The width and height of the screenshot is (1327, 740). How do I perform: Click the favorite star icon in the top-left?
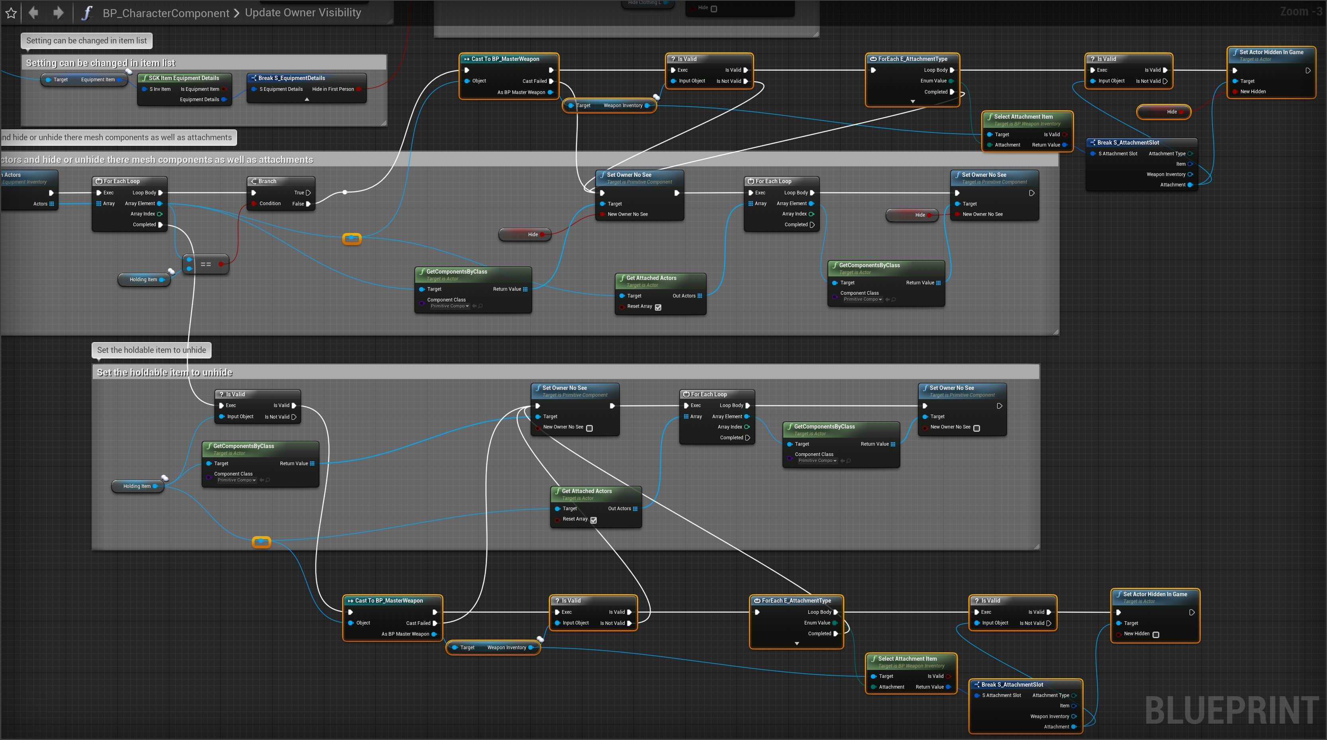point(11,13)
